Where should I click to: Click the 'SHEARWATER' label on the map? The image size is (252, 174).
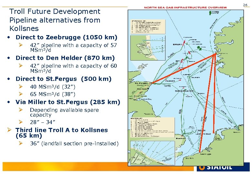tap(184, 91)
